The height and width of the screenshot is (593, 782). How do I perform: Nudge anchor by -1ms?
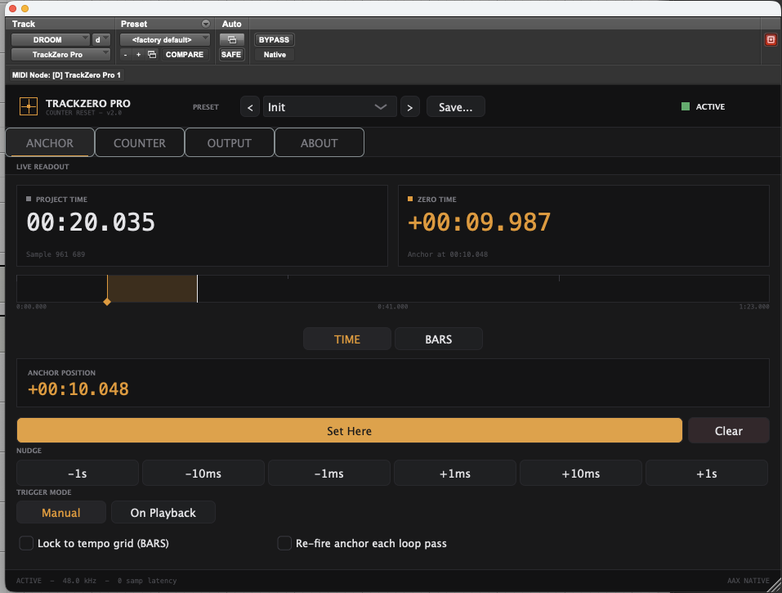(x=329, y=474)
